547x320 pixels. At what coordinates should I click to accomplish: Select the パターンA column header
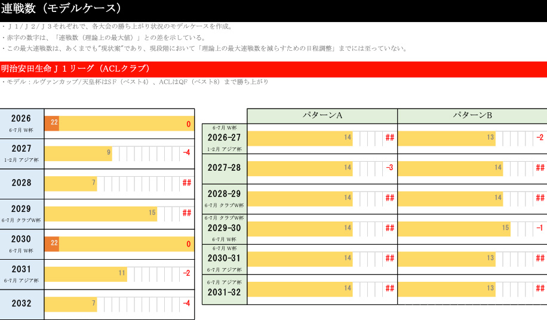(322, 116)
